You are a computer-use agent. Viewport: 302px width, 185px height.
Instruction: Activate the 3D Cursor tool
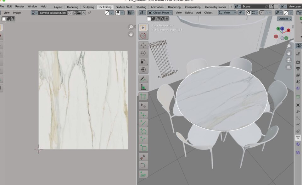(x=143, y=36)
